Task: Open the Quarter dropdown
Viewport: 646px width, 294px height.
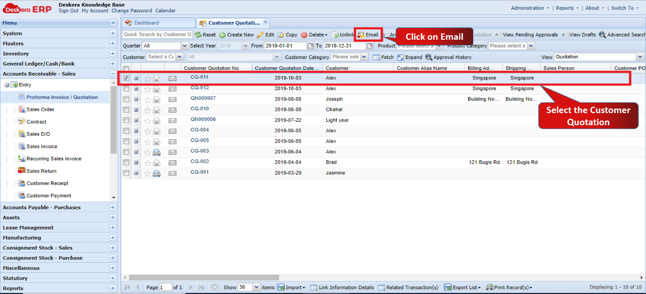Action: point(184,46)
